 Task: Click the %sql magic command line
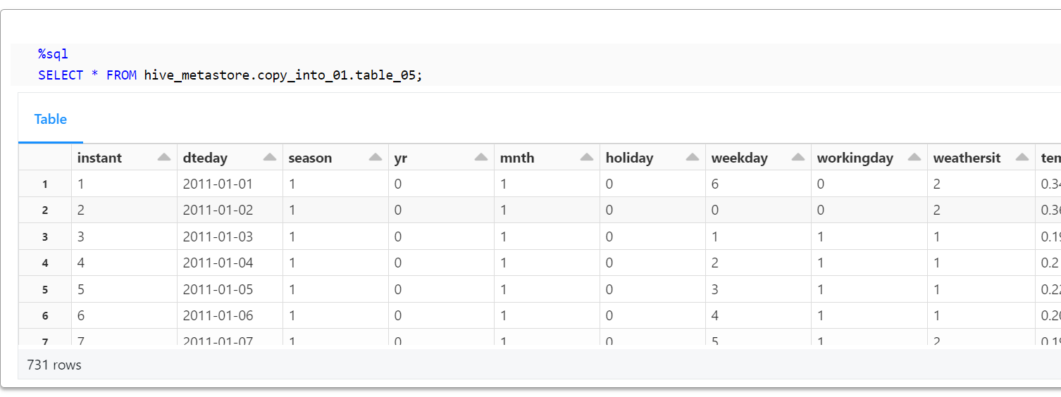(53, 54)
